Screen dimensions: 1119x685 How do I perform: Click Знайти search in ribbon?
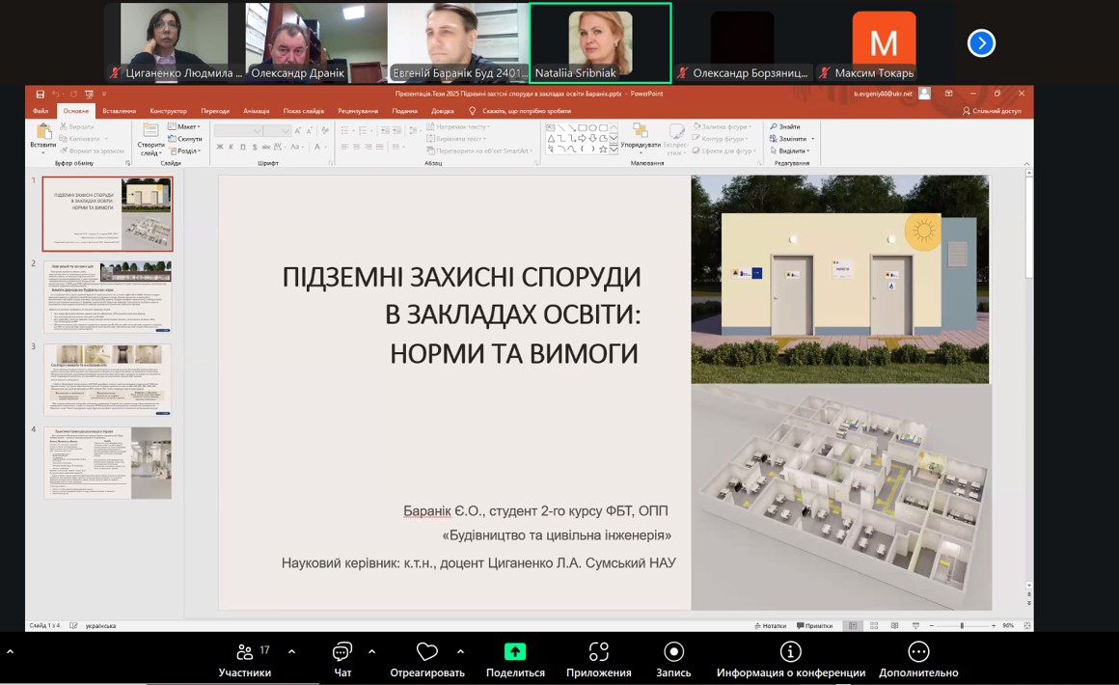pos(785,126)
